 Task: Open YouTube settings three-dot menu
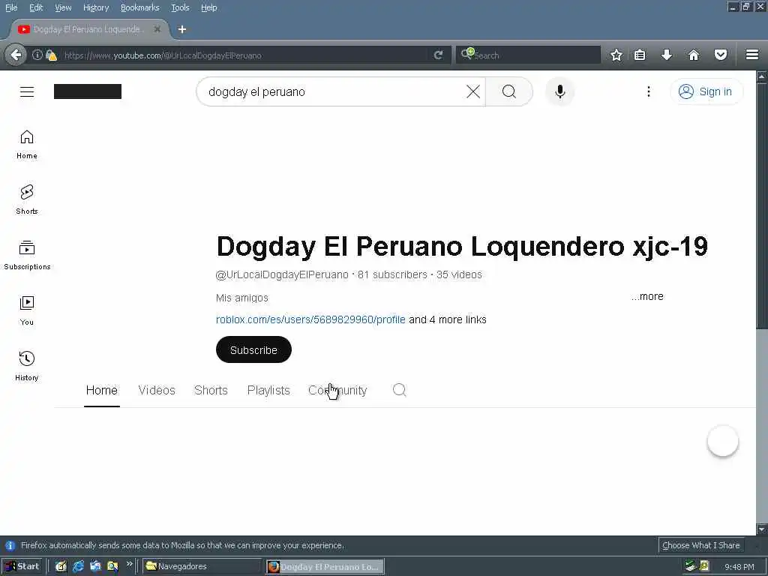[x=649, y=91]
